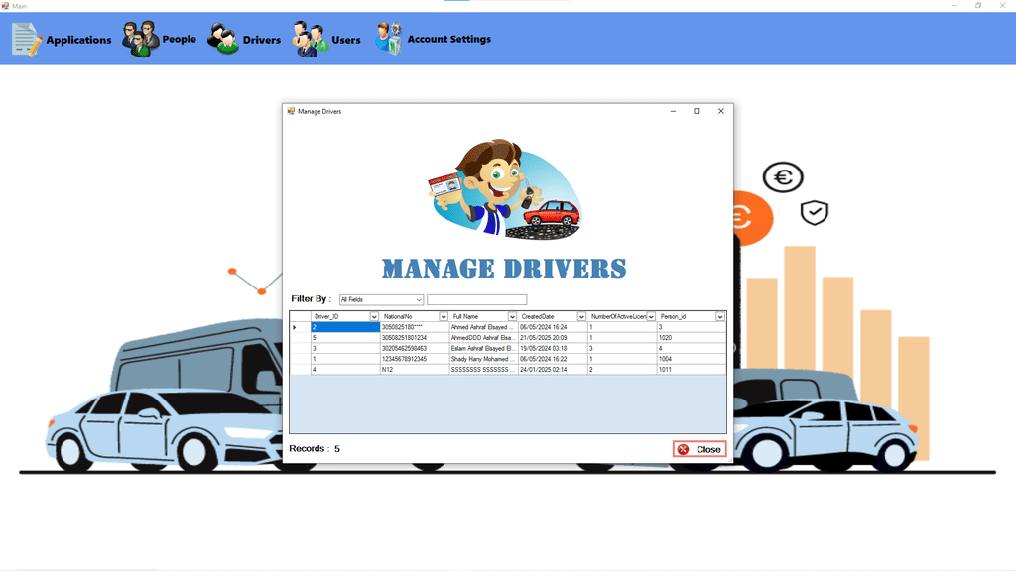Select the Shady Hany Mohamed name cell
Viewport: 1016px width, 571px height.
coord(482,359)
